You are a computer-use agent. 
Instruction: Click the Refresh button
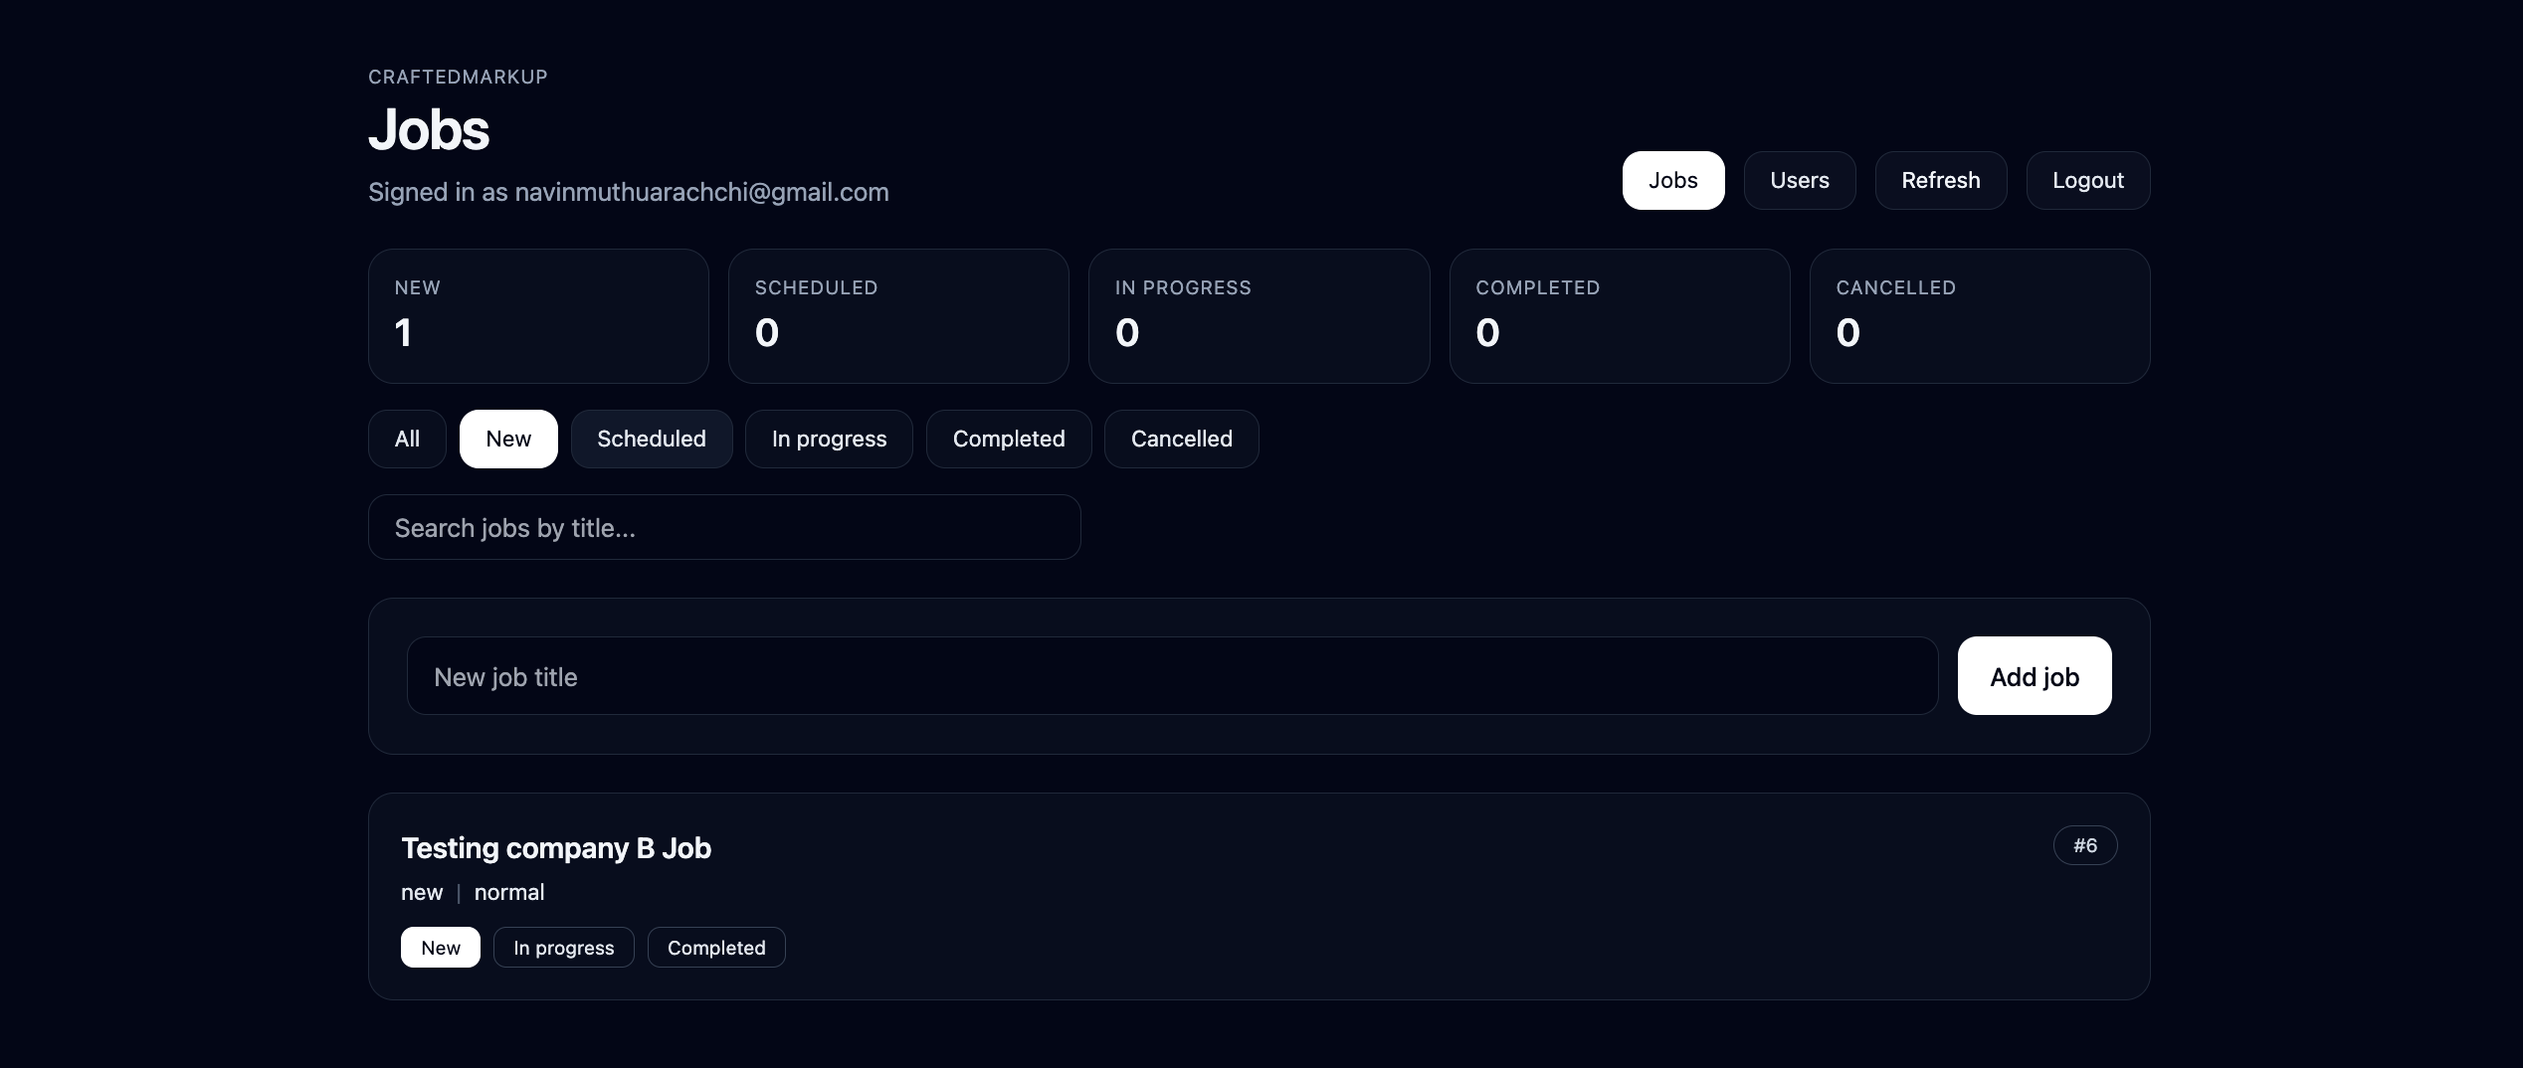[x=1941, y=180]
